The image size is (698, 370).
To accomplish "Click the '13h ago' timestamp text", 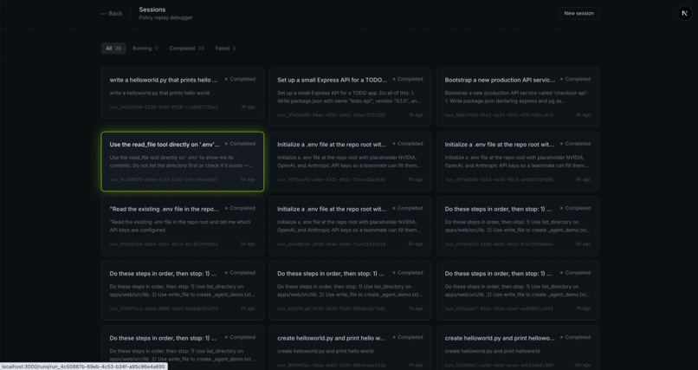I will (x=582, y=365).
